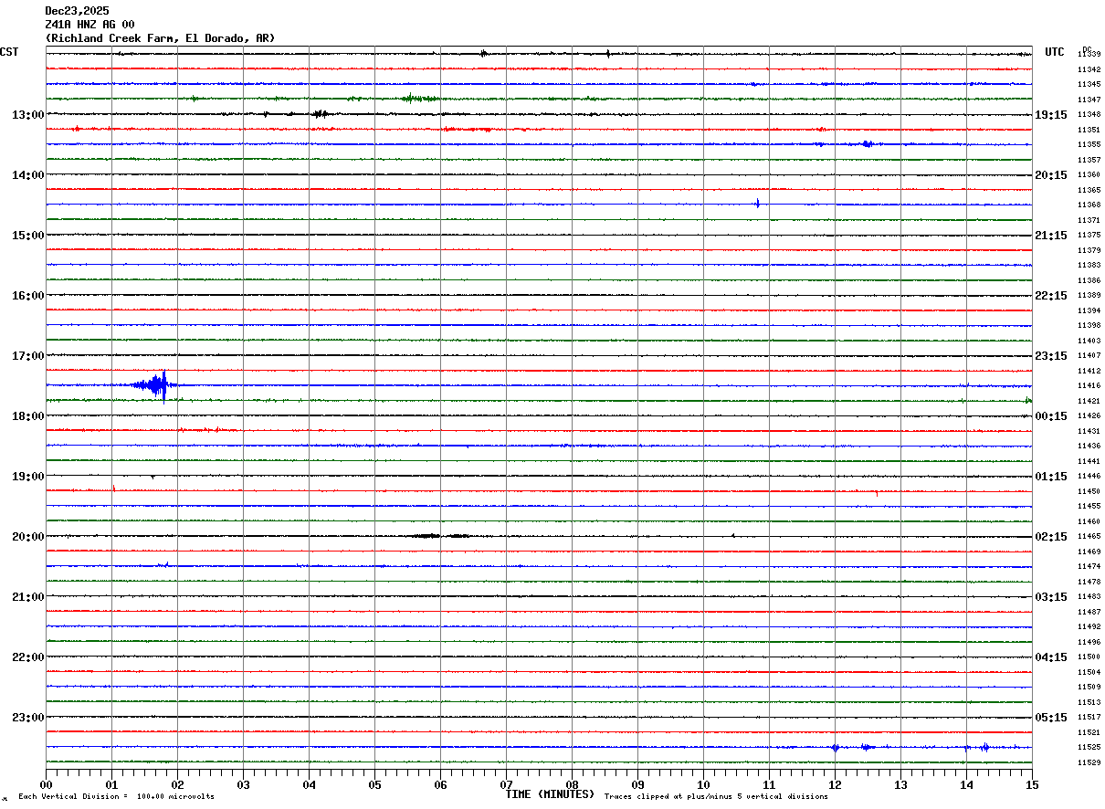
Task: Click the Each Vertical Division = 100.00 microvolts note
Action: [x=116, y=797]
